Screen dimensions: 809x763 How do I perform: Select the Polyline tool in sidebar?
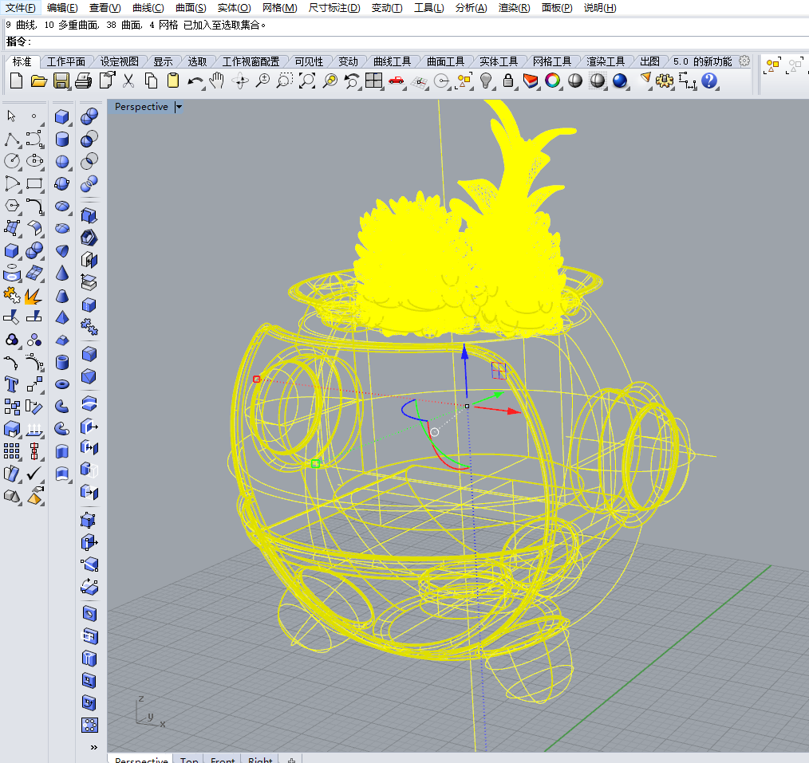coord(12,140)
